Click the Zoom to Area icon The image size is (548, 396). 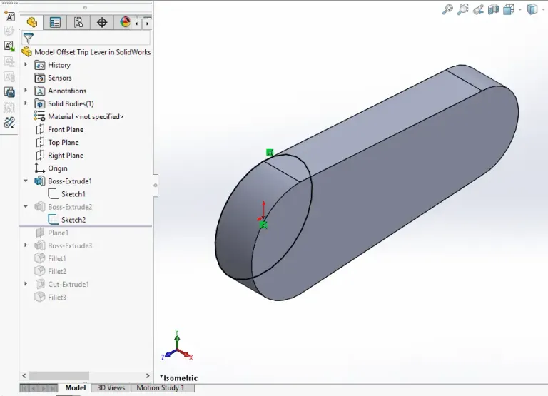(463, 9)
